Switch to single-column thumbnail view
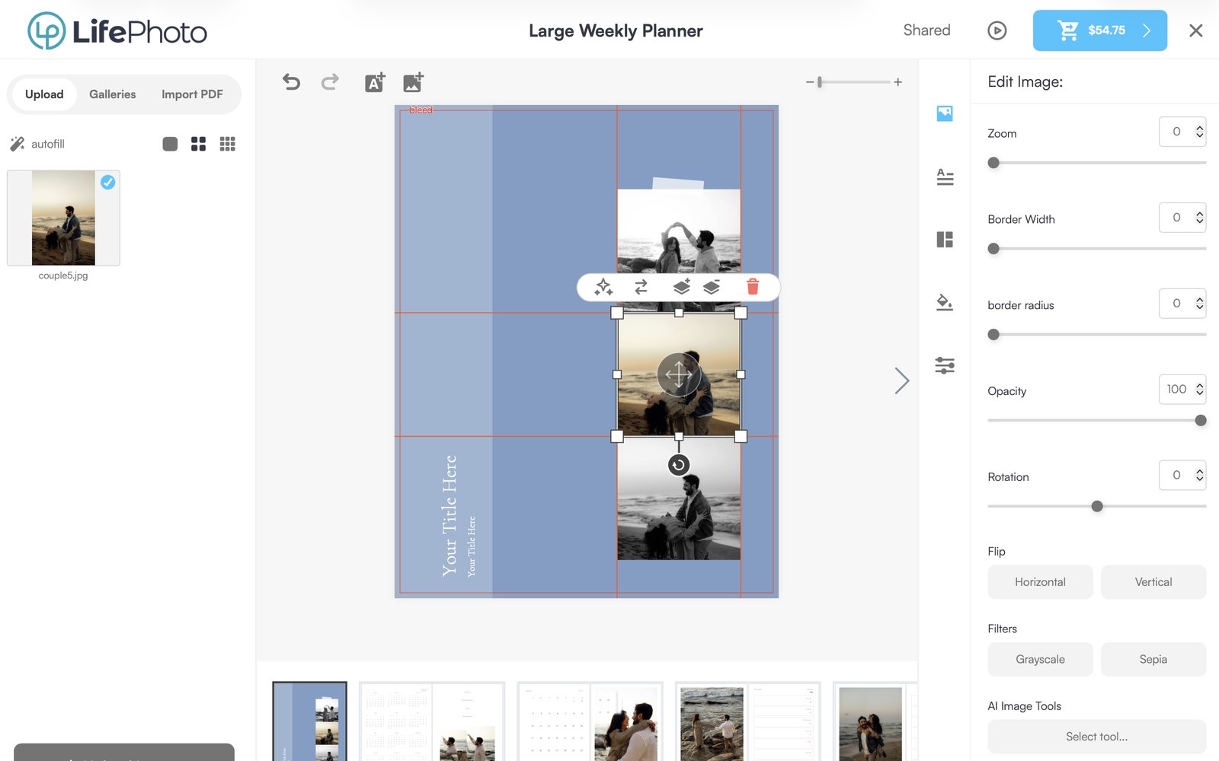The width and height of the screenshot is (1219, 761). click(170, 144)
